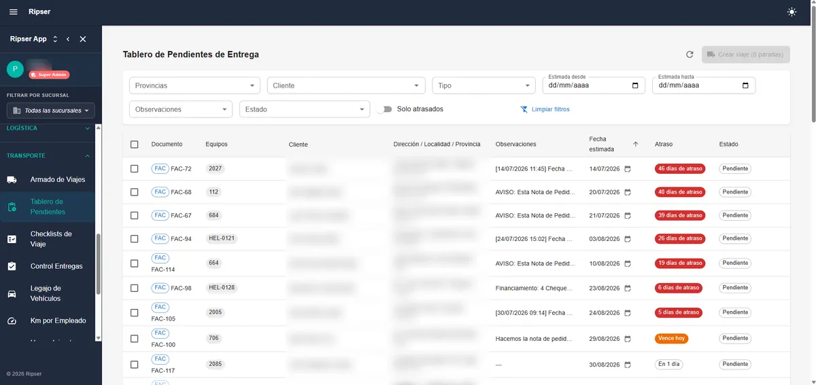The width and height of the screenshot is (816, 385).
Task: Open Checklists de Viaje menu item
Action: (x=48, y=239)
